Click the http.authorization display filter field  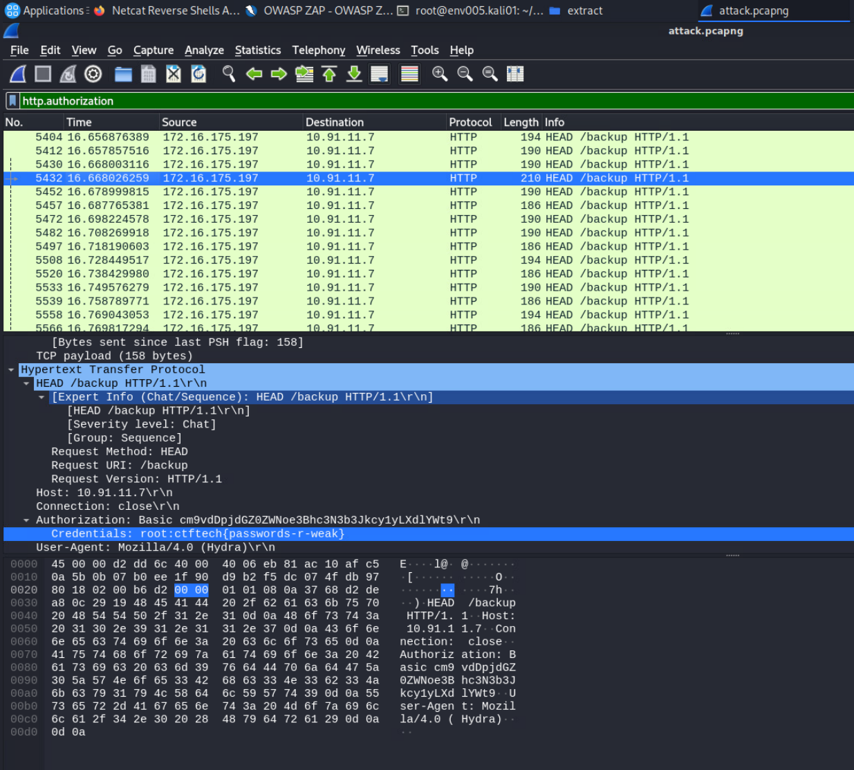coord(415,101)
